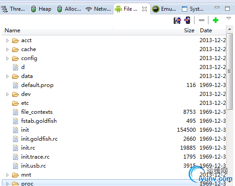
Task: Select the file_contexts file name
Action: (x=37, y=112)
